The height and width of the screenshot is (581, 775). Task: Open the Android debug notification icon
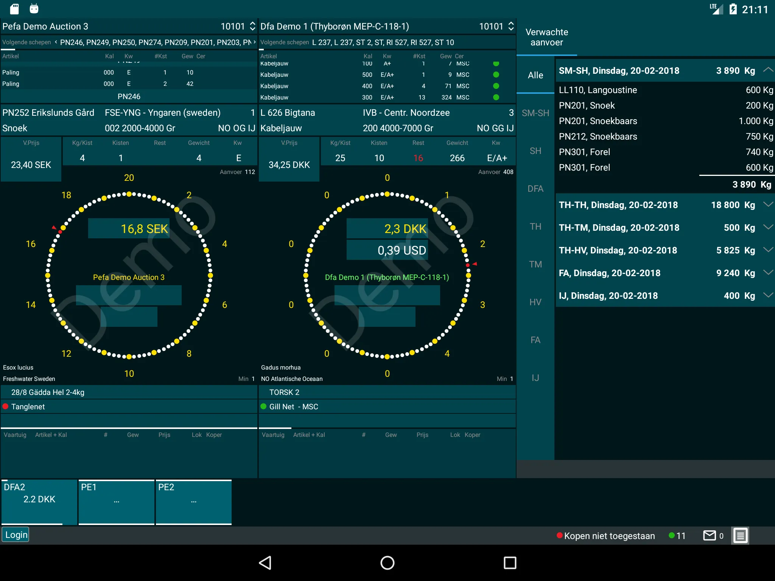pos(34,9)
